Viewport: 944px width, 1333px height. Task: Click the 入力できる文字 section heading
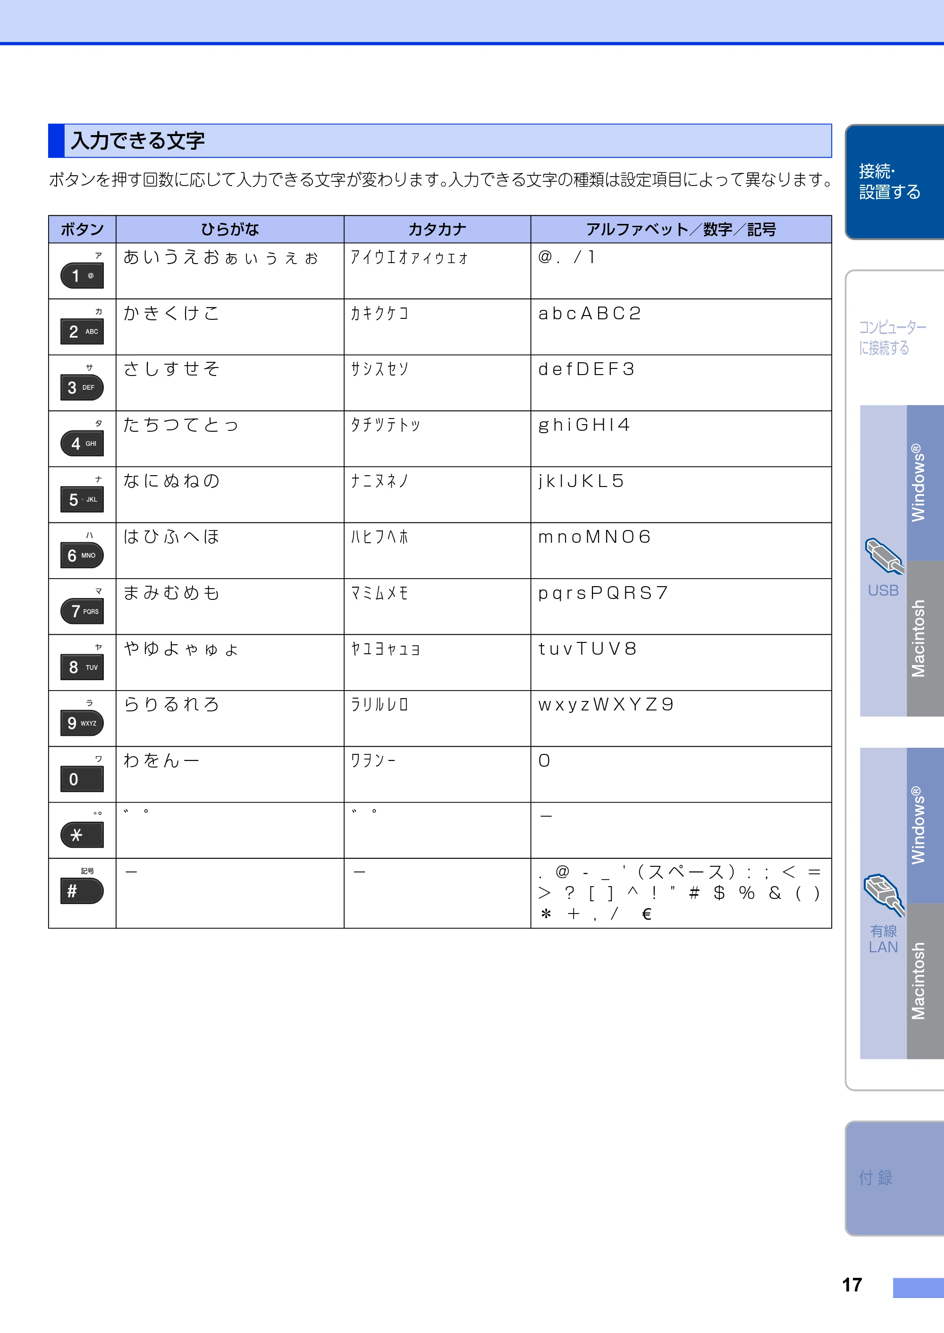(x=439, y=141)
